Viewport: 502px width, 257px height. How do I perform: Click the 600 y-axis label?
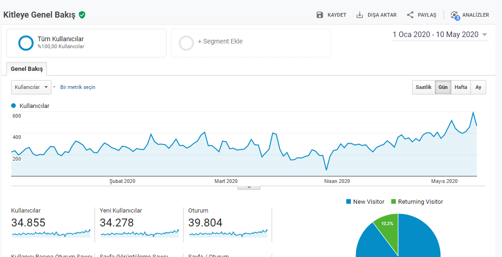coord(17,116)
